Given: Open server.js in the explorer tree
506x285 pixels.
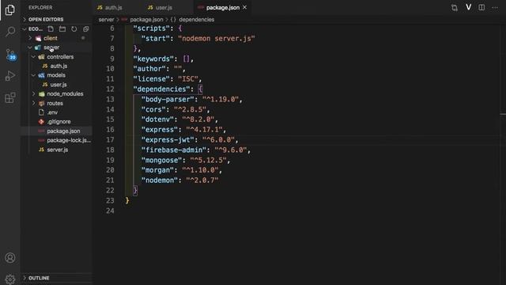Looking at the screenshot, I should point(58,150).
